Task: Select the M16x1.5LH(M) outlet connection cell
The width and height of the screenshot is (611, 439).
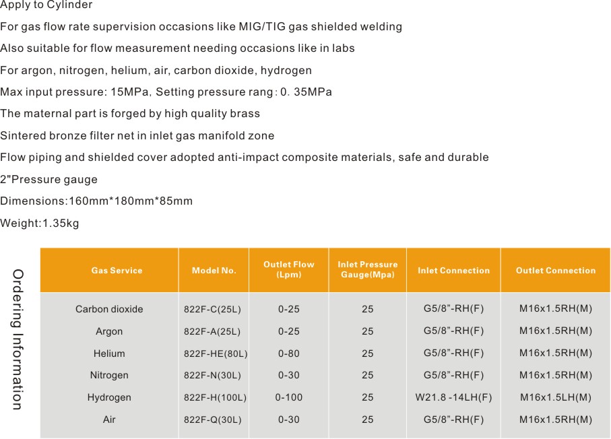Action: [x=555, y=397]
